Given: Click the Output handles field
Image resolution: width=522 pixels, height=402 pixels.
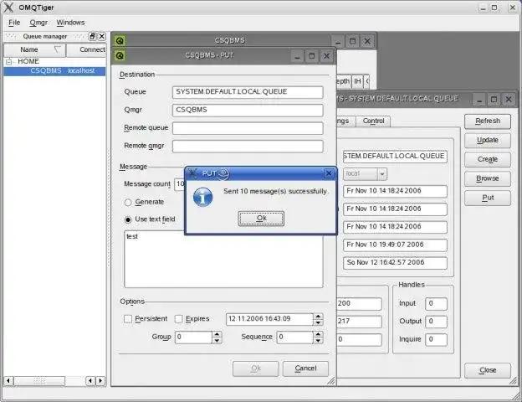Looking at the screenshot, I should point(436,322).
